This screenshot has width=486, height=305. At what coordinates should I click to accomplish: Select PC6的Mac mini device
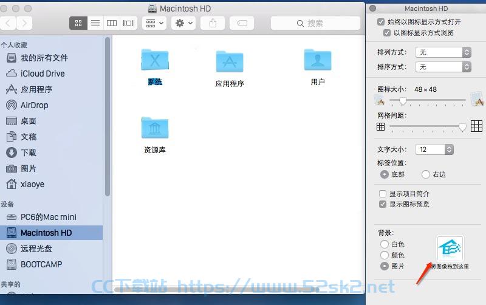click(51, 217)
